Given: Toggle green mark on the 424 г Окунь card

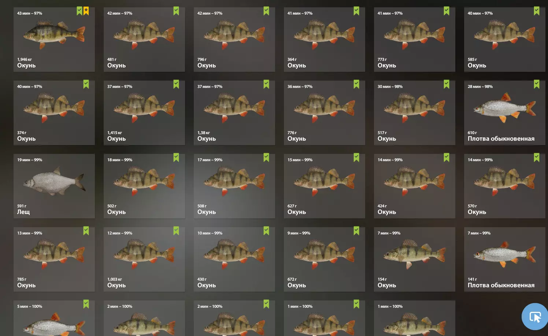Looking at the screenshot, I should (x=447, y=158).
